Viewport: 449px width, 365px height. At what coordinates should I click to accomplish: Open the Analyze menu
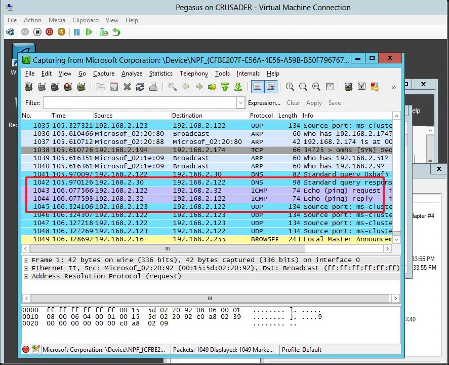click(132, 74)
